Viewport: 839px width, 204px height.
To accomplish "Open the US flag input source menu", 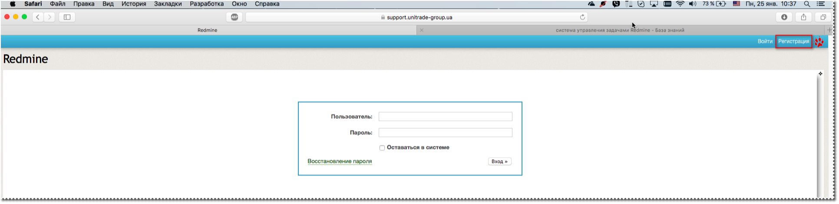I will click(737, 4).
